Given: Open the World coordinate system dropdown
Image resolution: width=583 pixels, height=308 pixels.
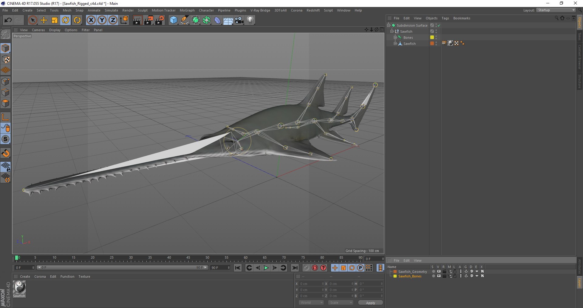Looking at the screenshot, I should pyautogui.click(x=311, y=303).
